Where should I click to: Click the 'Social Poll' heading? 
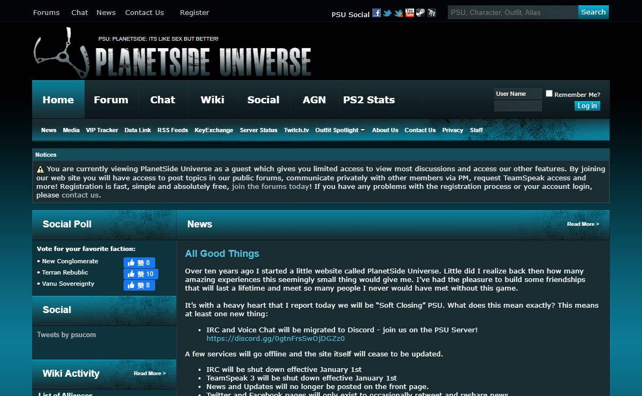click(x=67, y=224)
